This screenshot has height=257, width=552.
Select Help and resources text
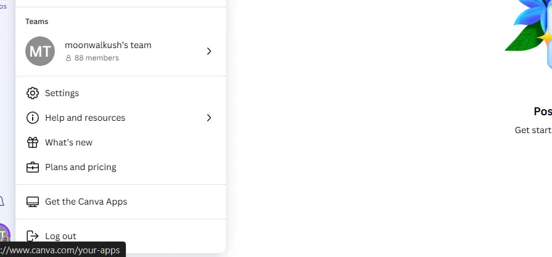85,118
